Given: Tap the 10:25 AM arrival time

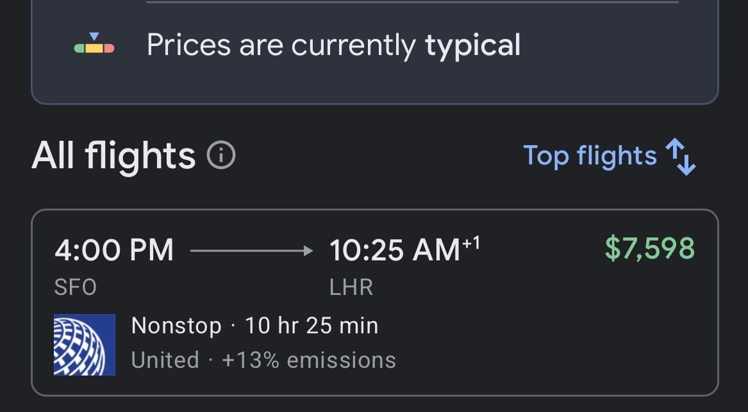Looking at the screenshot, I should tap(395, 250).
